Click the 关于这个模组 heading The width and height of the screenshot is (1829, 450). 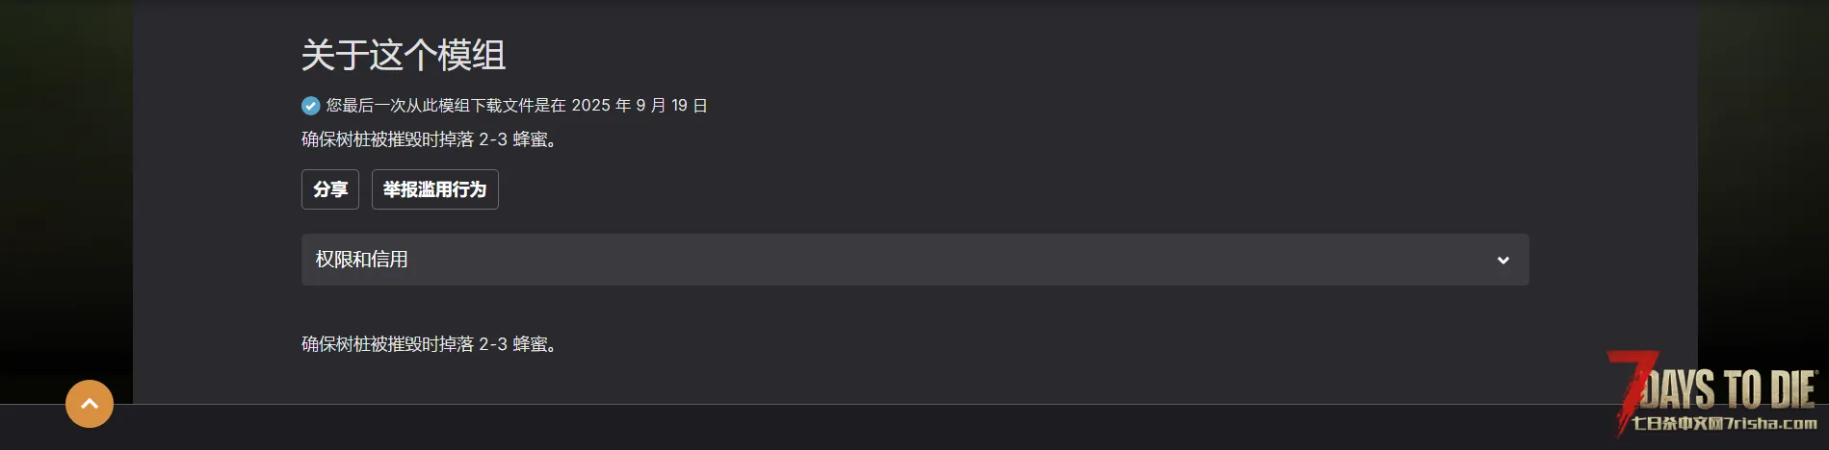click(404, 55)
